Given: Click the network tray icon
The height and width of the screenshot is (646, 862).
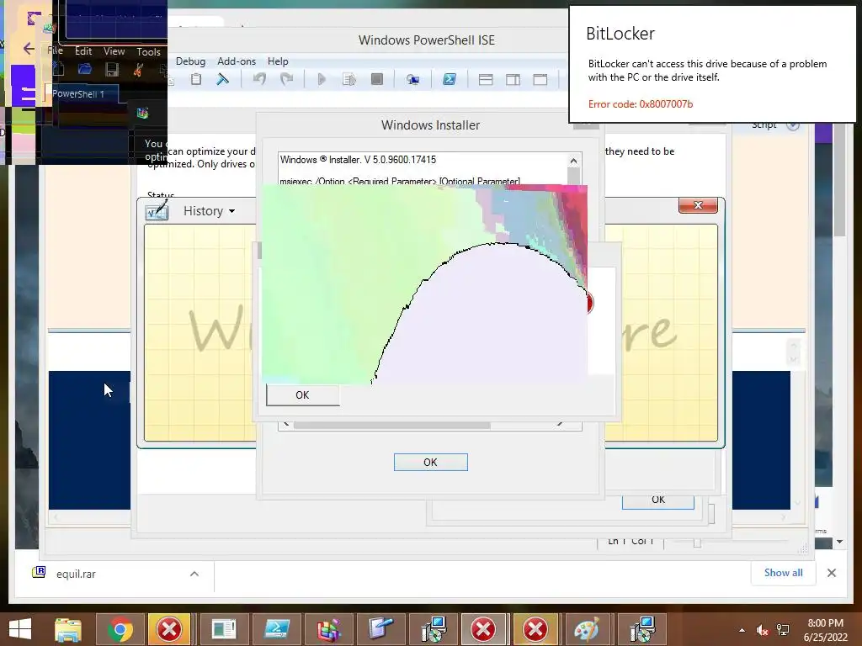Looking at the screenshot, I should pos(783,630).
